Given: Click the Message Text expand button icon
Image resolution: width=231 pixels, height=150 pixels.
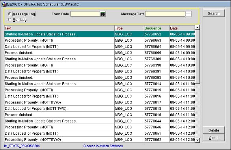Looking at the screenshot, I should point(188,14).
